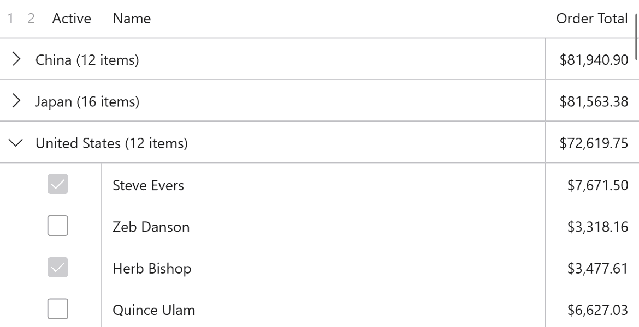This screenshot has width=639, height=327.
Task: Expand the Japan group chevron
Action: pyautogui.click(x=17, y=101)
